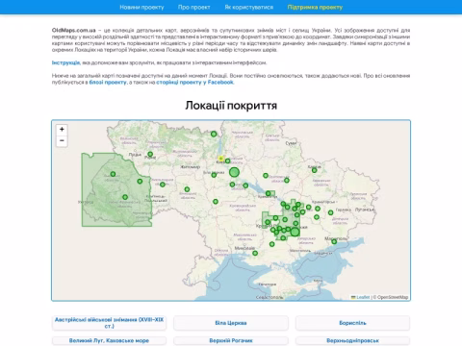This screenshot has width=462, height=346.
Task: Follow the блозі проекту link
Action: (x=108, y=82)
